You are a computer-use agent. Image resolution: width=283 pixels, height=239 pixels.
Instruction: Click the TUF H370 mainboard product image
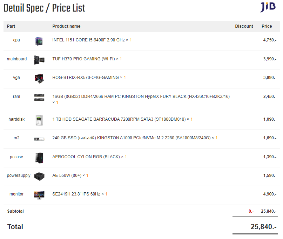pos(39,60)
